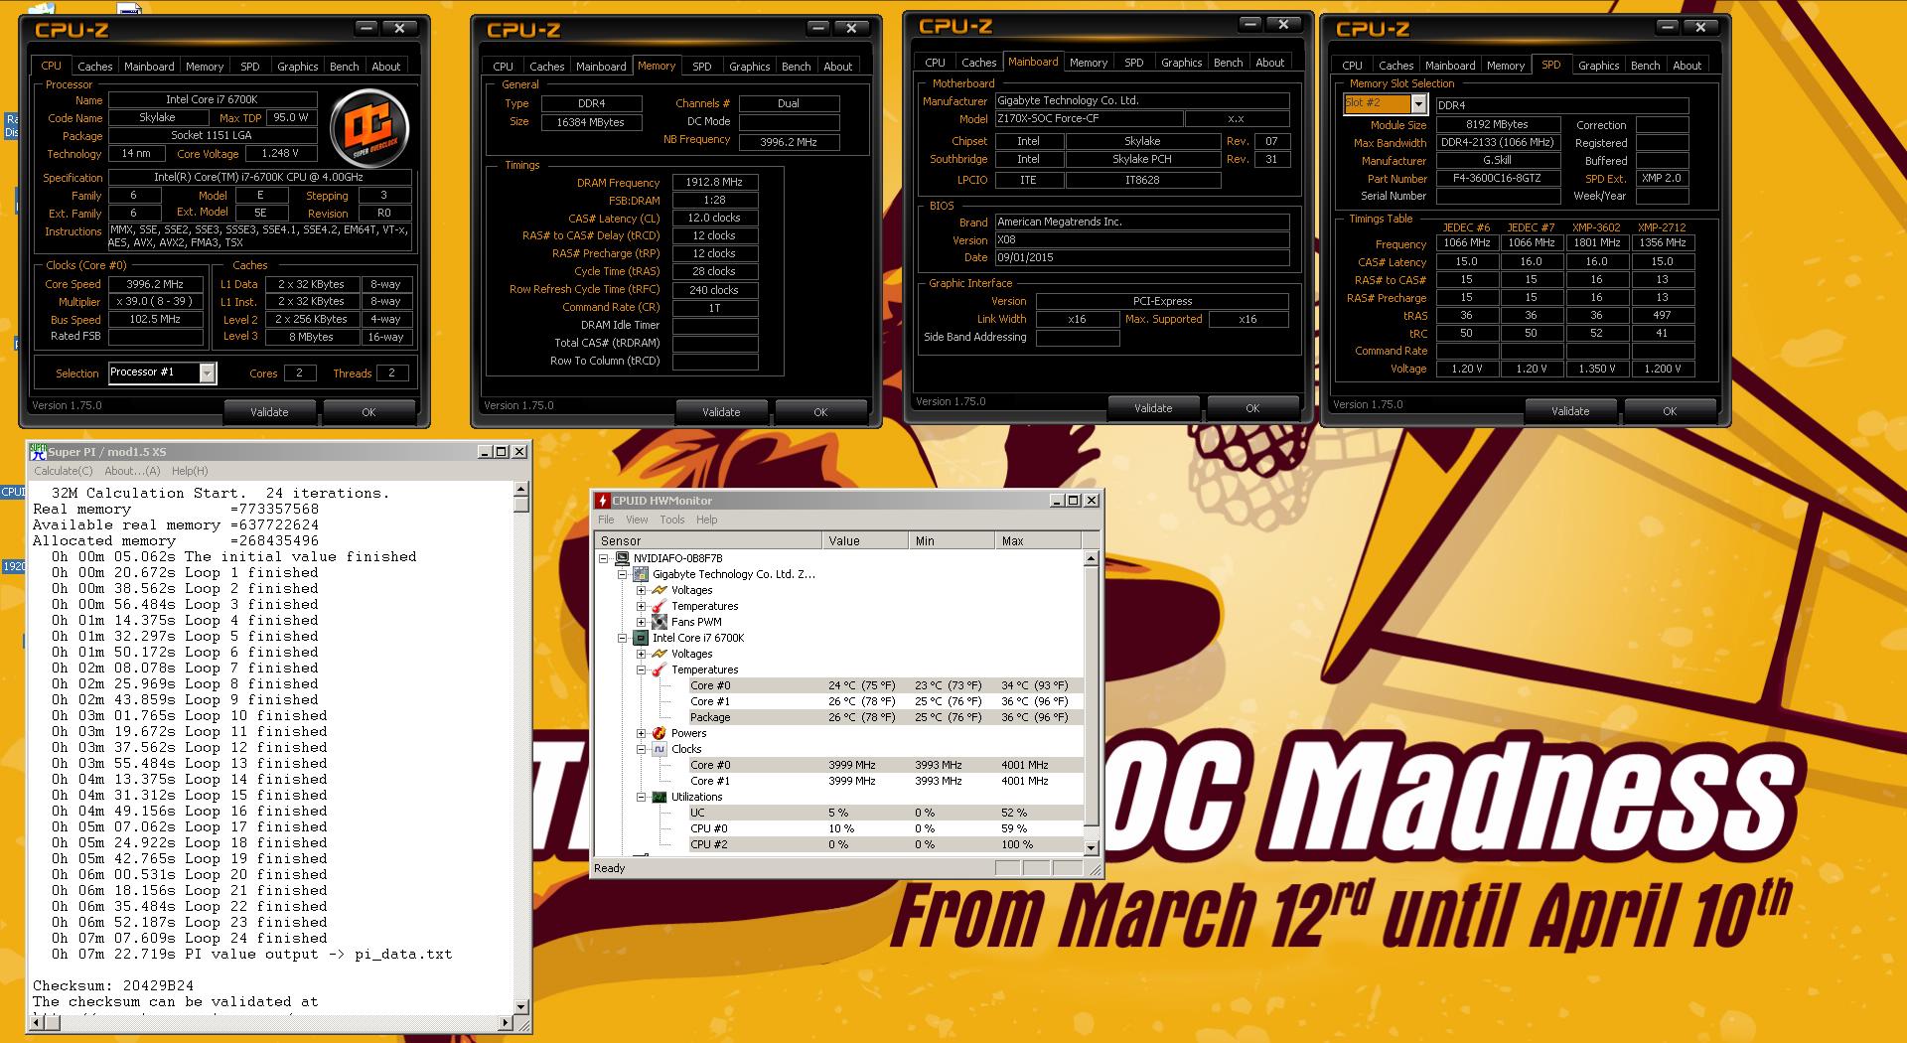
Task: Switch to Caches tab in first CPU-Z window
Action: pos(95,67)
